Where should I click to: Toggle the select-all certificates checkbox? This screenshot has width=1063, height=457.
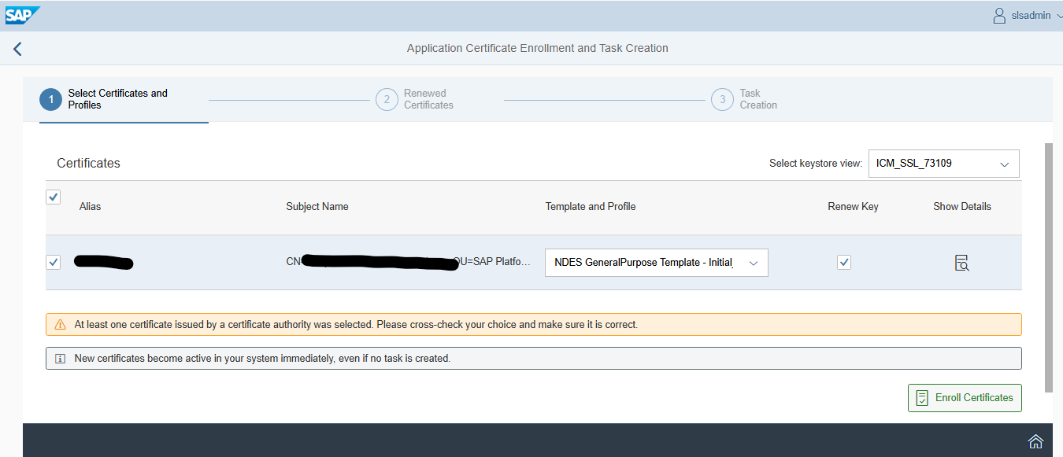(54, 197)
